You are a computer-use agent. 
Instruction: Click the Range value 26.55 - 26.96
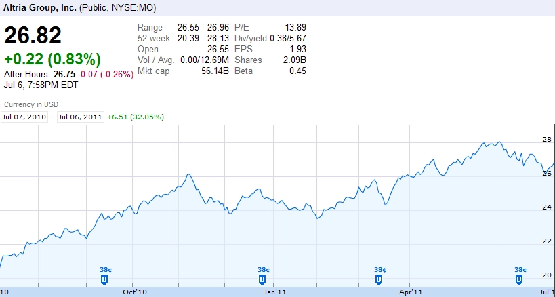click(x=203, y=27)
